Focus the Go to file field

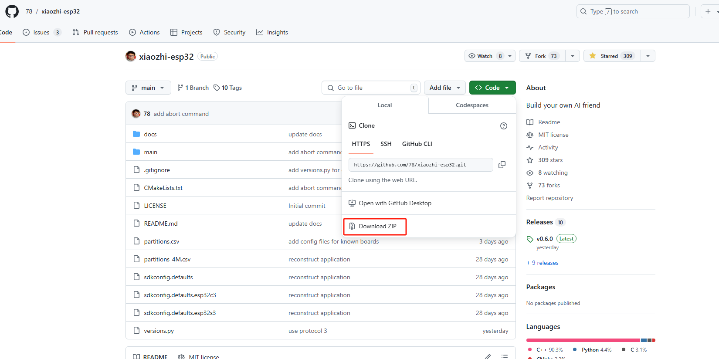tap(371, 88)
